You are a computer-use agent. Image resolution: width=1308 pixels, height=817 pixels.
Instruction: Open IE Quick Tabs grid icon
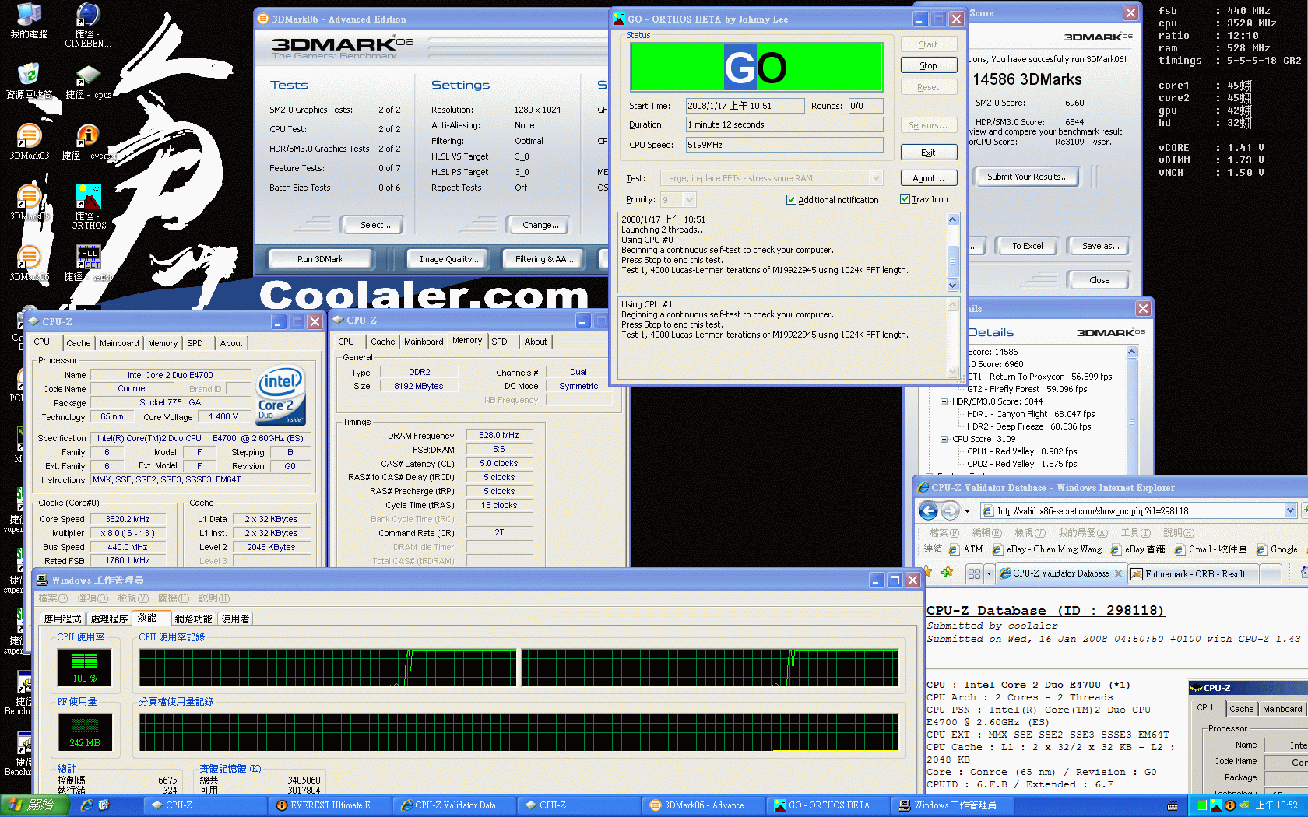coord(973,573)
